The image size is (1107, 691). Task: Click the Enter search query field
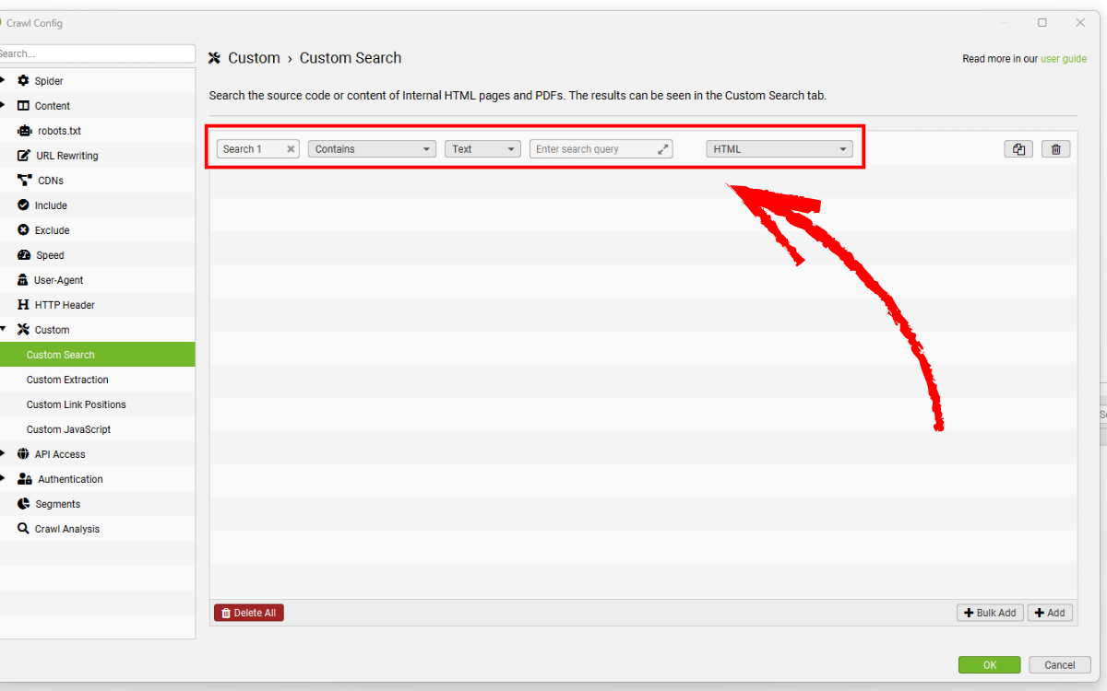point(592,149)
